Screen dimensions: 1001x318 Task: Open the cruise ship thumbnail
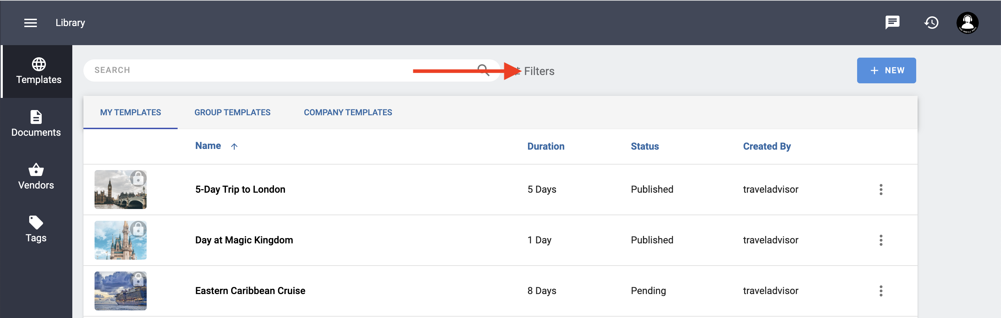(121, 291)
